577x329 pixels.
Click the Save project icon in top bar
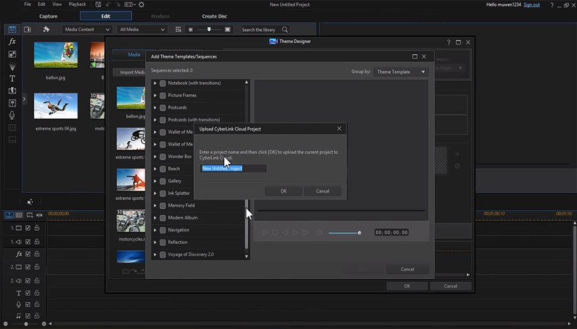pyautogui.click(x=98, y=4)
